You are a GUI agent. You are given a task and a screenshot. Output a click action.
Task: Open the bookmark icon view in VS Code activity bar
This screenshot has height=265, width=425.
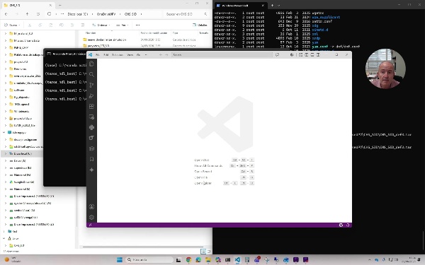91,159
